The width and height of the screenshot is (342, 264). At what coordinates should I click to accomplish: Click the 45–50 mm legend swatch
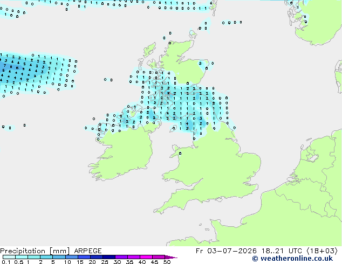pyautogui.click(x=159, y=257)
